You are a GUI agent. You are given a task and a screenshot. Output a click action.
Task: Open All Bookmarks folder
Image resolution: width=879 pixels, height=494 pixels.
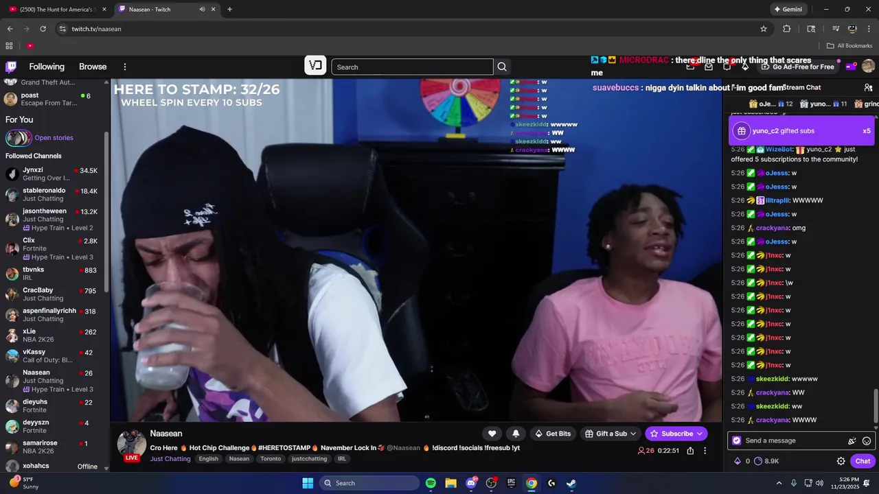click(x=849, y=46)
